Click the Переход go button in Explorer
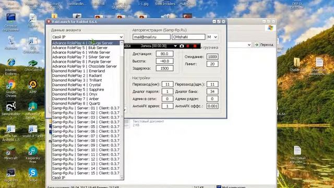334x188 pixels. (x=264, y=45)
